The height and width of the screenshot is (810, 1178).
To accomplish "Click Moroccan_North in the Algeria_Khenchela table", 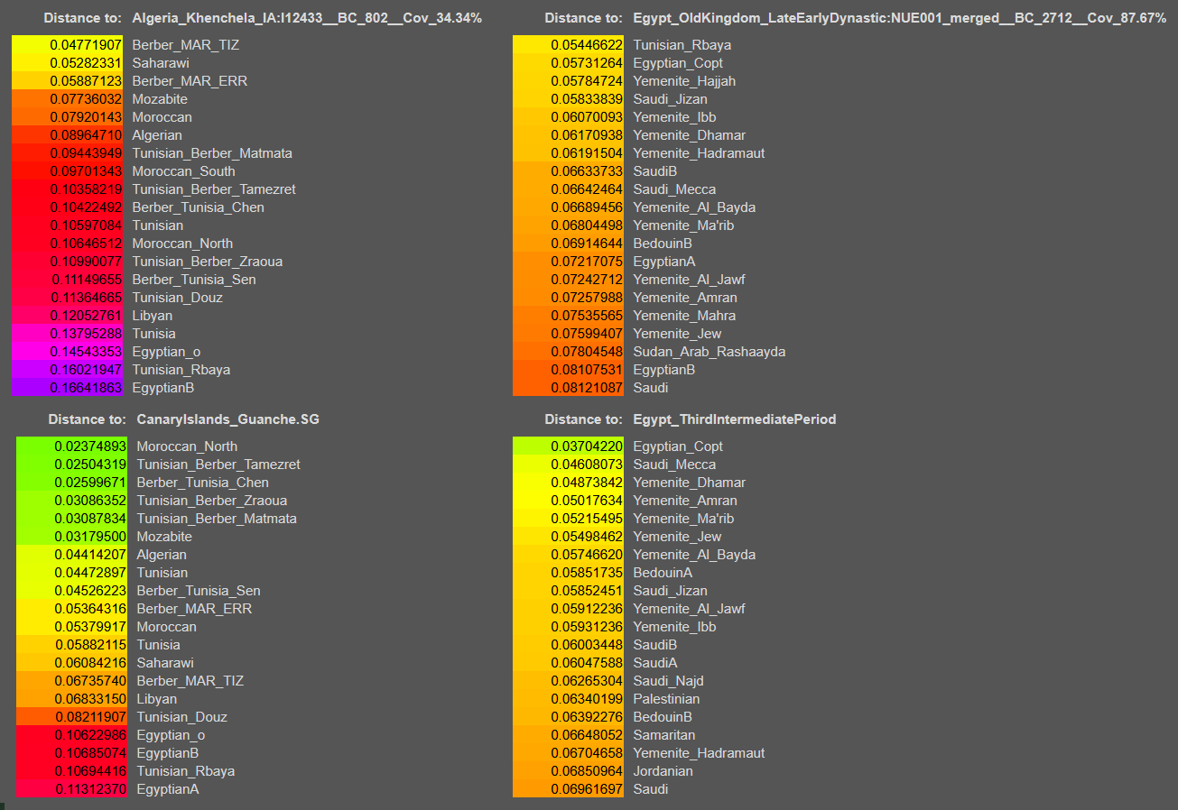I will pos(182,244).
